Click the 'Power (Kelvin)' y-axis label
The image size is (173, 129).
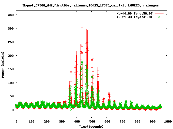[3, 65]
